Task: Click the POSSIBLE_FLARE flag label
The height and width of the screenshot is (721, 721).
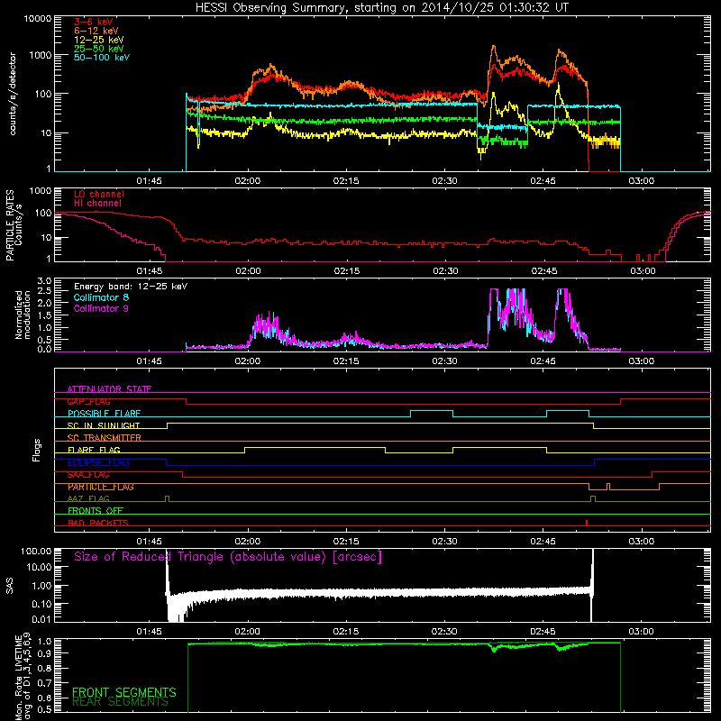Action: click(104, 414)
